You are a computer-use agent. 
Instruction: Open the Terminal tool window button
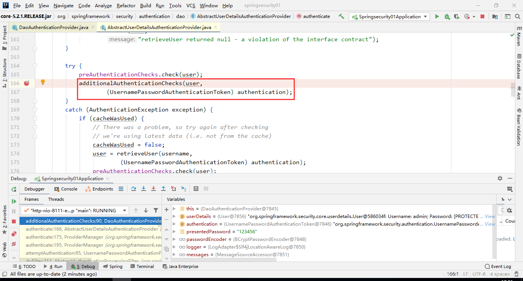tap(142, 266)
